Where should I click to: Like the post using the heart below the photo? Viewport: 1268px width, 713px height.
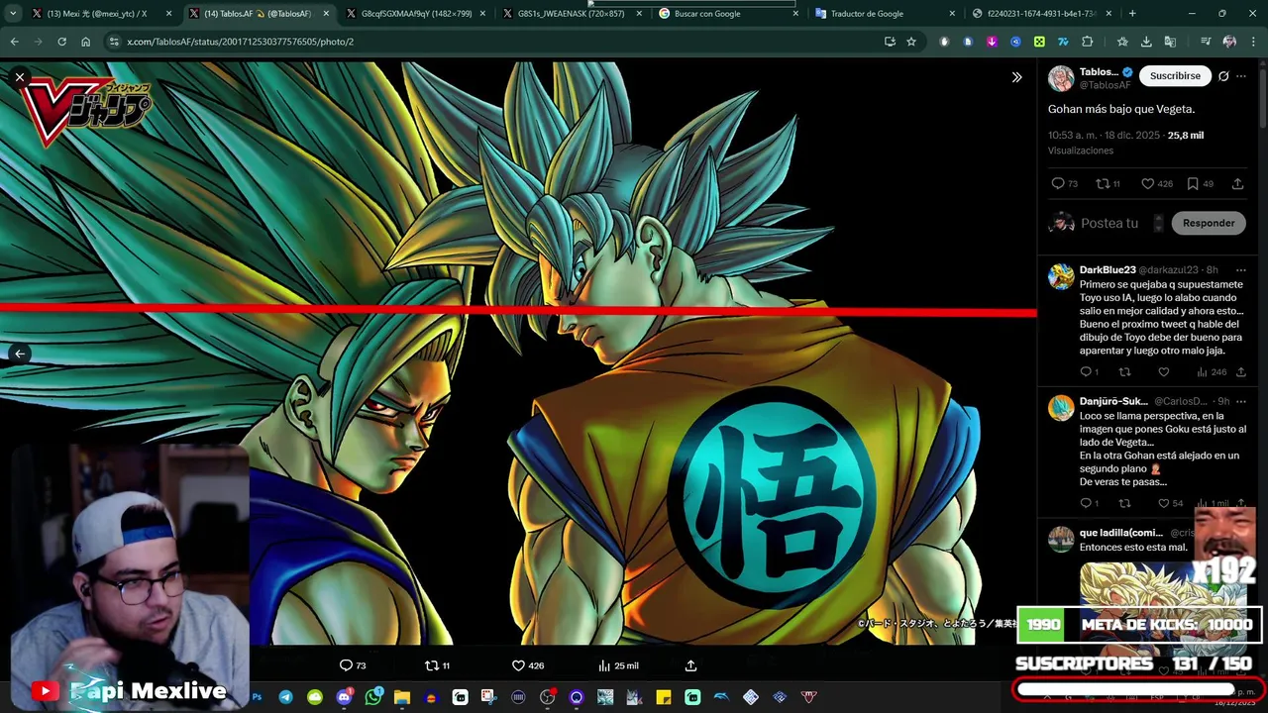(518, 665)
